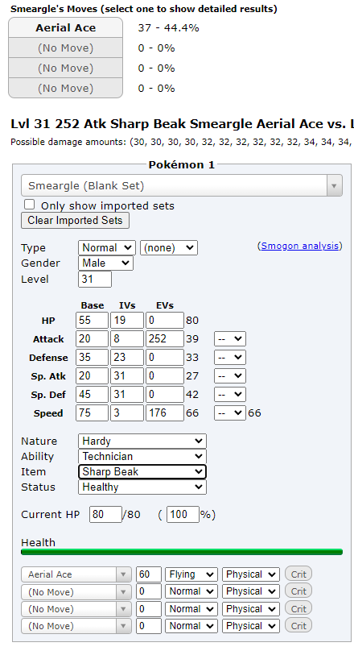Click the Attack EVs field showing 252
Image resolution: width=354 pixels, height=655 pixels.
(x=165, y=338)
